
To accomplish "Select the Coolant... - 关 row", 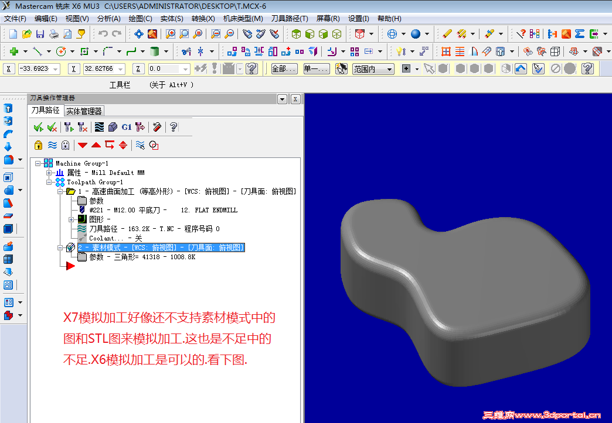I will [115, 238].
